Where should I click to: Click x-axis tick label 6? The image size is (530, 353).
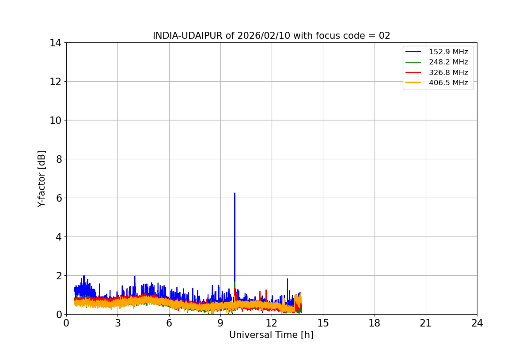(x=169, y=323)
